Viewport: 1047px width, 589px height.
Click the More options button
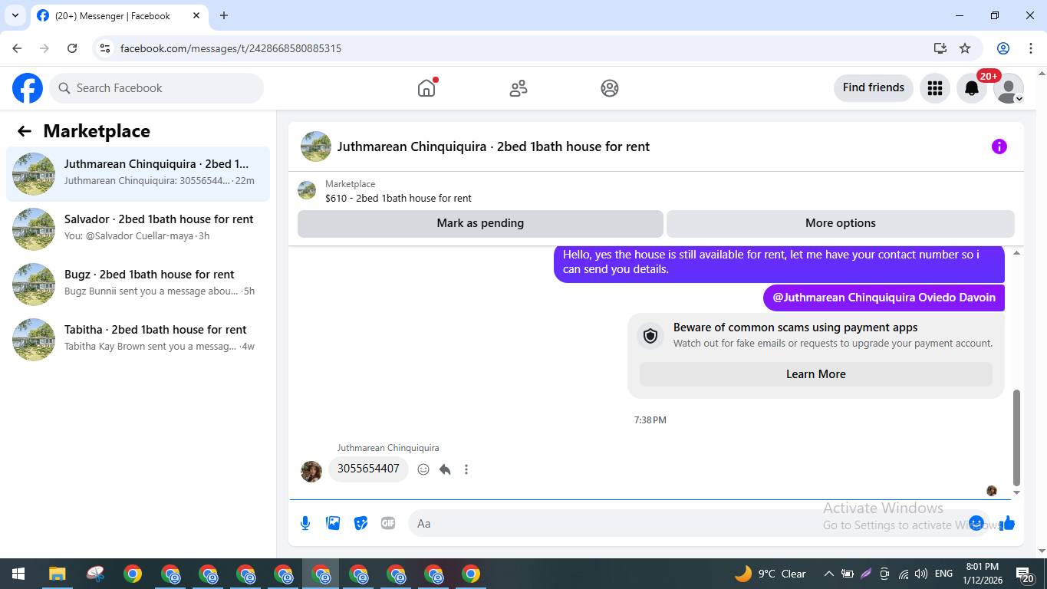click(x=841, y=223)
